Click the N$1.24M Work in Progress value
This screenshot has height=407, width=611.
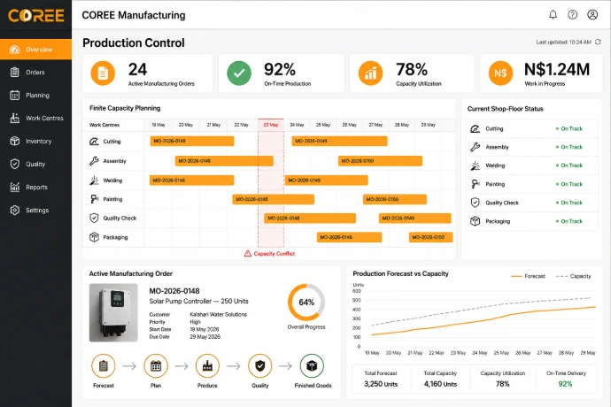pyautogui.click(x=557, y=70)
